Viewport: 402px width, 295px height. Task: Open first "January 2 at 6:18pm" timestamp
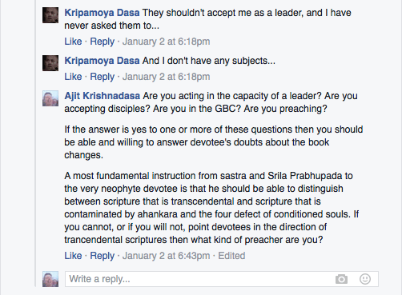pyautogui.click(x=166, y=42)
